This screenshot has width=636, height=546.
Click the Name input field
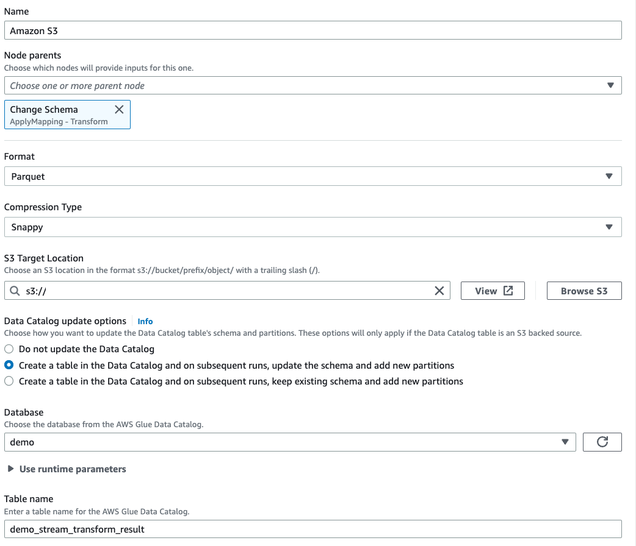click(313, 30)
